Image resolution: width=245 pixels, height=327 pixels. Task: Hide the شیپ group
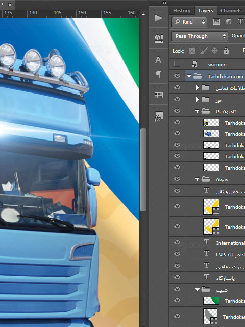[x=177, y=289]
